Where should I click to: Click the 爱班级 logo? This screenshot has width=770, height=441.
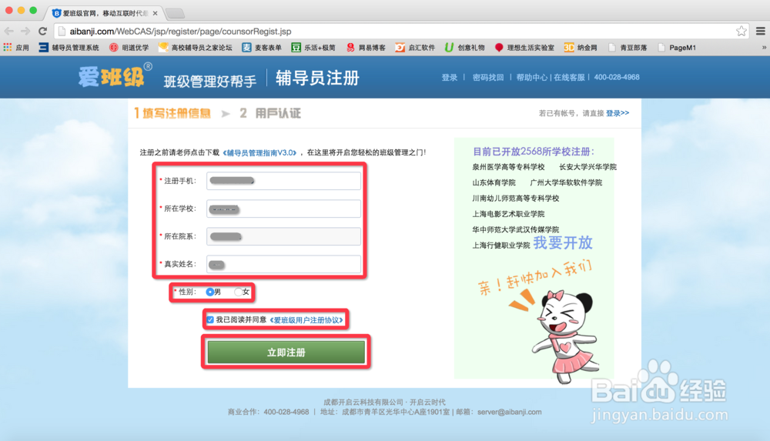(115, 75)
